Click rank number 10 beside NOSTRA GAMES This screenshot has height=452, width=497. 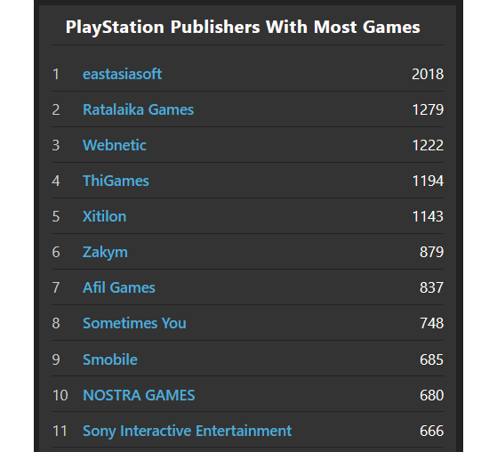60,395
